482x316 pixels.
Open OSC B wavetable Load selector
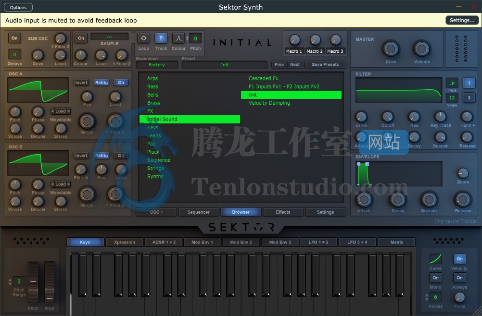(61, 184)
